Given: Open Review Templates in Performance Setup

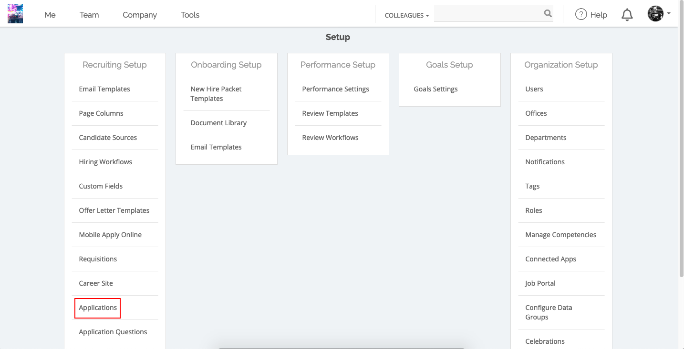Looking at the screenshot, I should [330, 113].
